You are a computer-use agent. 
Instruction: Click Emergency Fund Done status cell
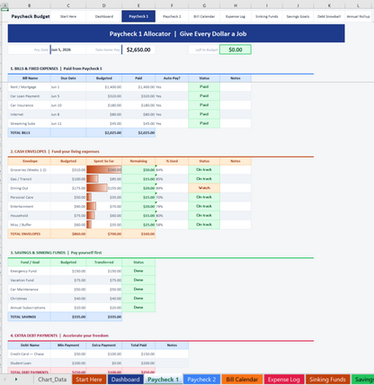138,271
